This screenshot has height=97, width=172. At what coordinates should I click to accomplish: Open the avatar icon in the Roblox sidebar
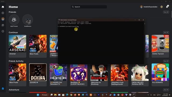click(x=3, y=19)
